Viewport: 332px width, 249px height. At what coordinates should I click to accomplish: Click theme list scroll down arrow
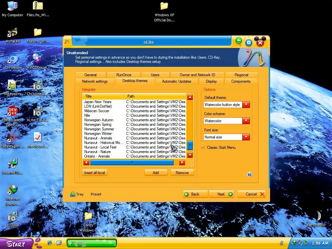click(190, 155)
